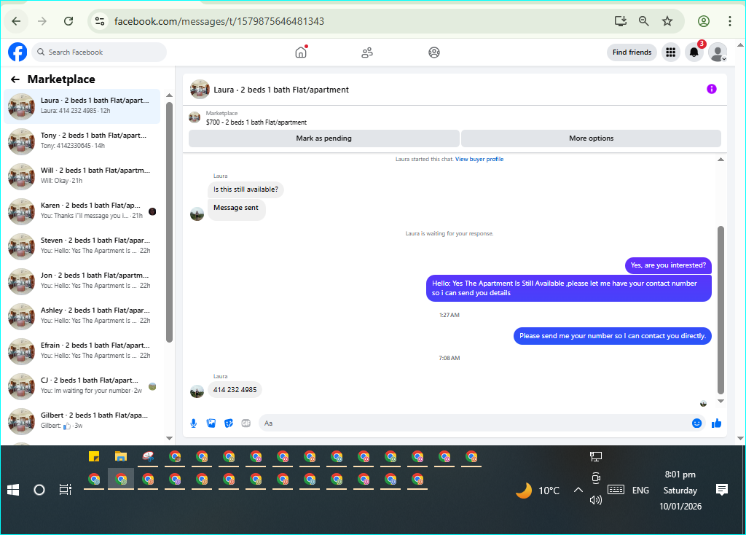Open the Facebook menu grid icon
746x535 pixels.
(x=671, y=52)
